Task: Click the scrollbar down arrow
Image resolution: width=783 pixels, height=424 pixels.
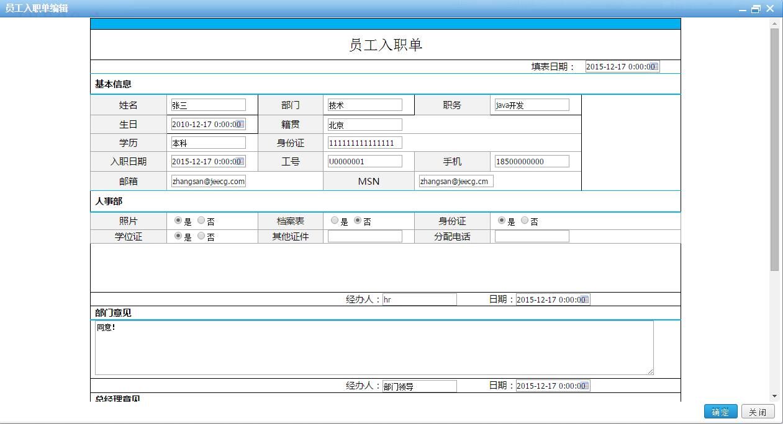Action: tap(774, 396)
